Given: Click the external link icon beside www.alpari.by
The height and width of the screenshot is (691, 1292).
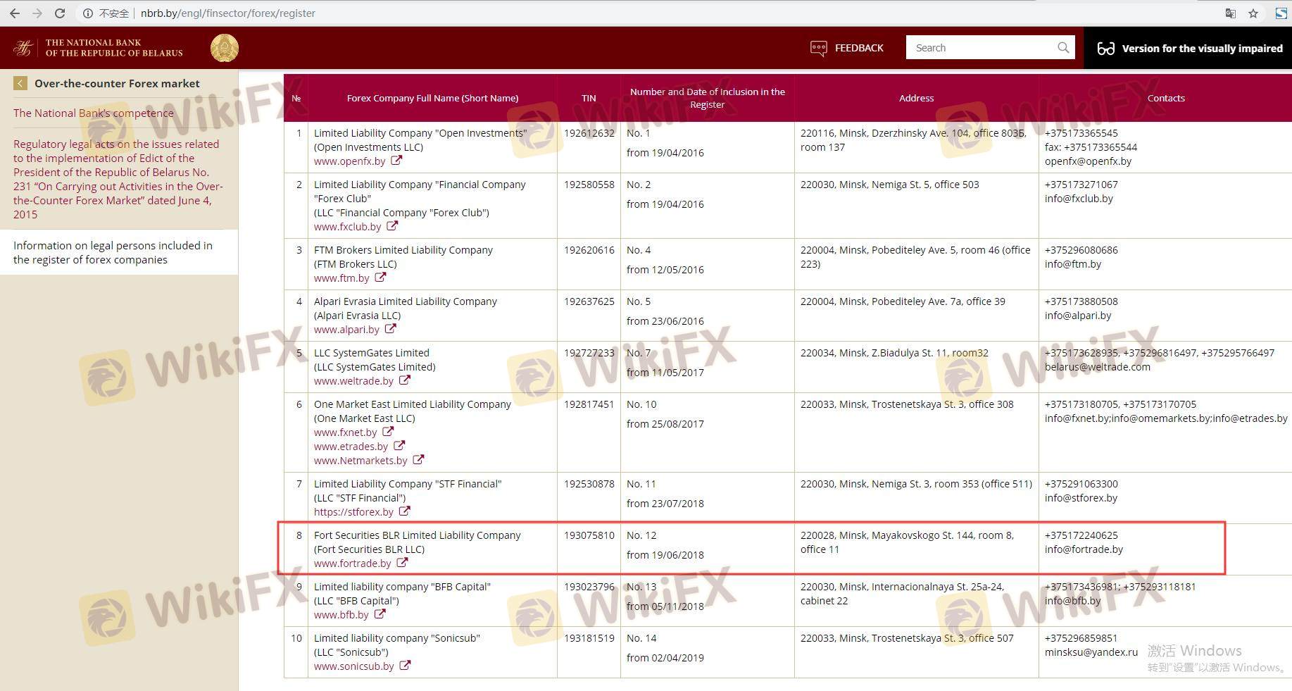Looking at the screenshot, I should click(x=391, y=329).
